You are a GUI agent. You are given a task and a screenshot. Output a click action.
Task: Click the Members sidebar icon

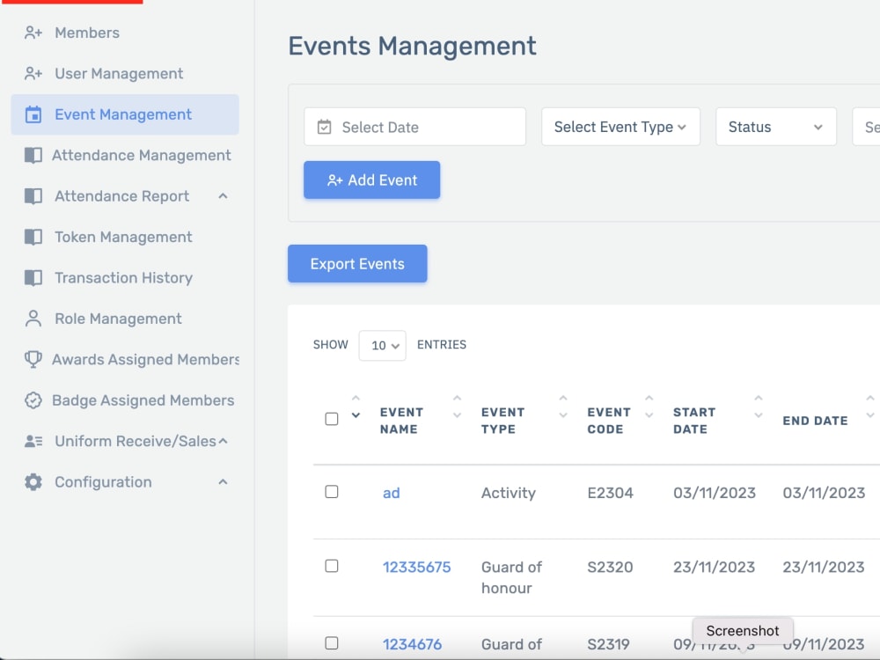[x=33, y=33]
